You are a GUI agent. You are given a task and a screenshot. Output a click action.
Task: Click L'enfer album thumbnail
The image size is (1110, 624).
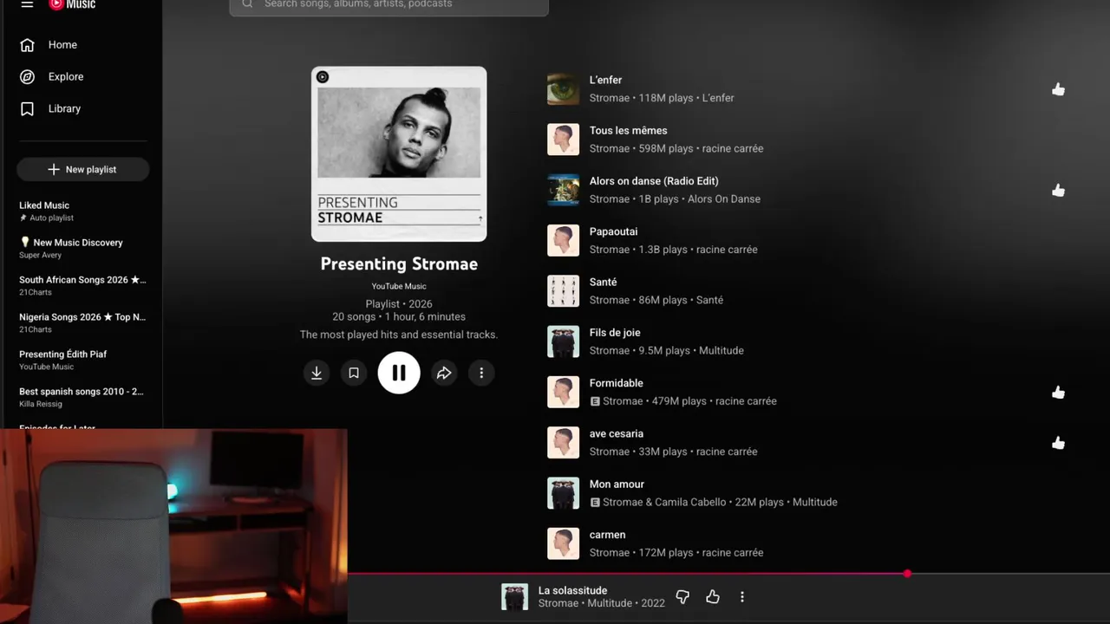coord(563,89)
